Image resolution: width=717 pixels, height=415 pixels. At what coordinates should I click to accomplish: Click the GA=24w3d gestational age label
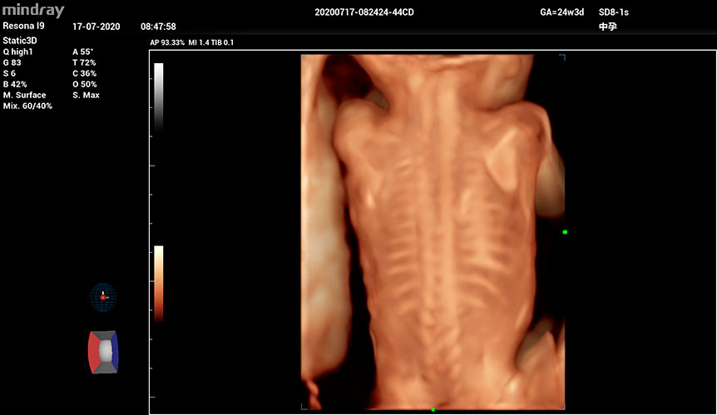click(x=562, y=13)
